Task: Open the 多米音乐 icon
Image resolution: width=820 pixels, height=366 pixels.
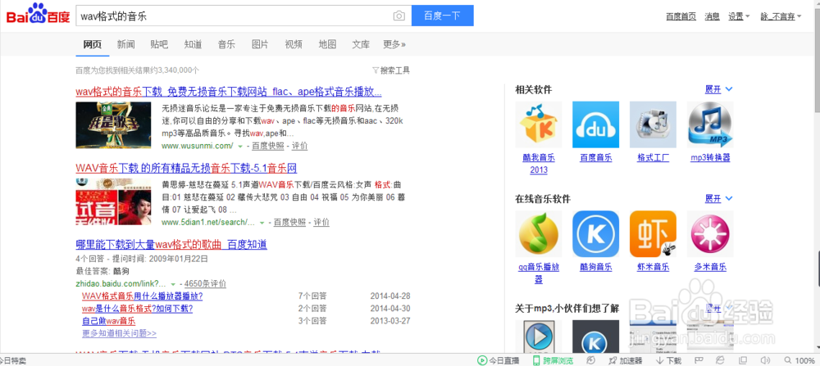Action: click(x=710, y=234)
